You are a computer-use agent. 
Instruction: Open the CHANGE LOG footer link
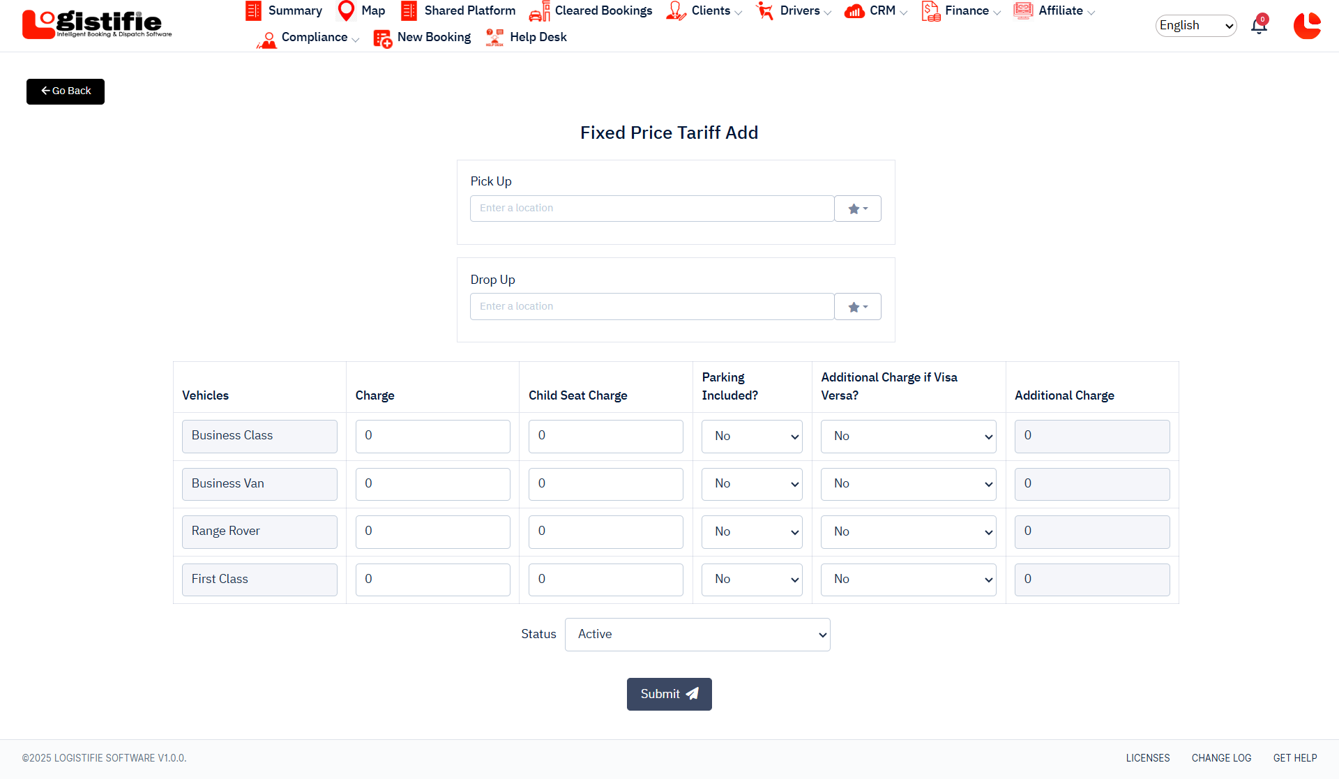click(1221, 758)
